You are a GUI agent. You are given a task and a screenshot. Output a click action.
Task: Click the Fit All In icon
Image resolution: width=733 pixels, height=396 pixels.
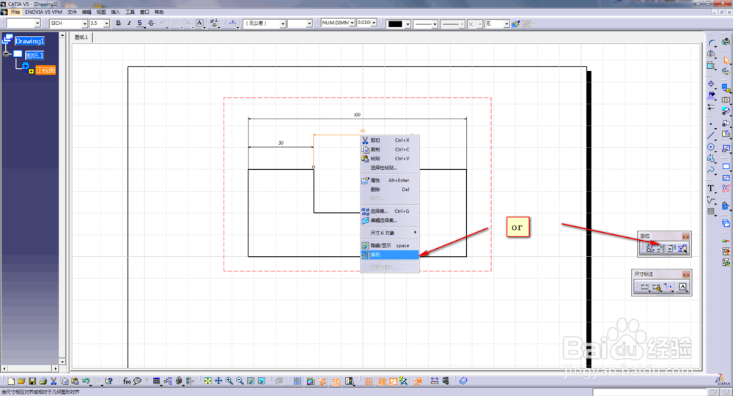point(207,381)
